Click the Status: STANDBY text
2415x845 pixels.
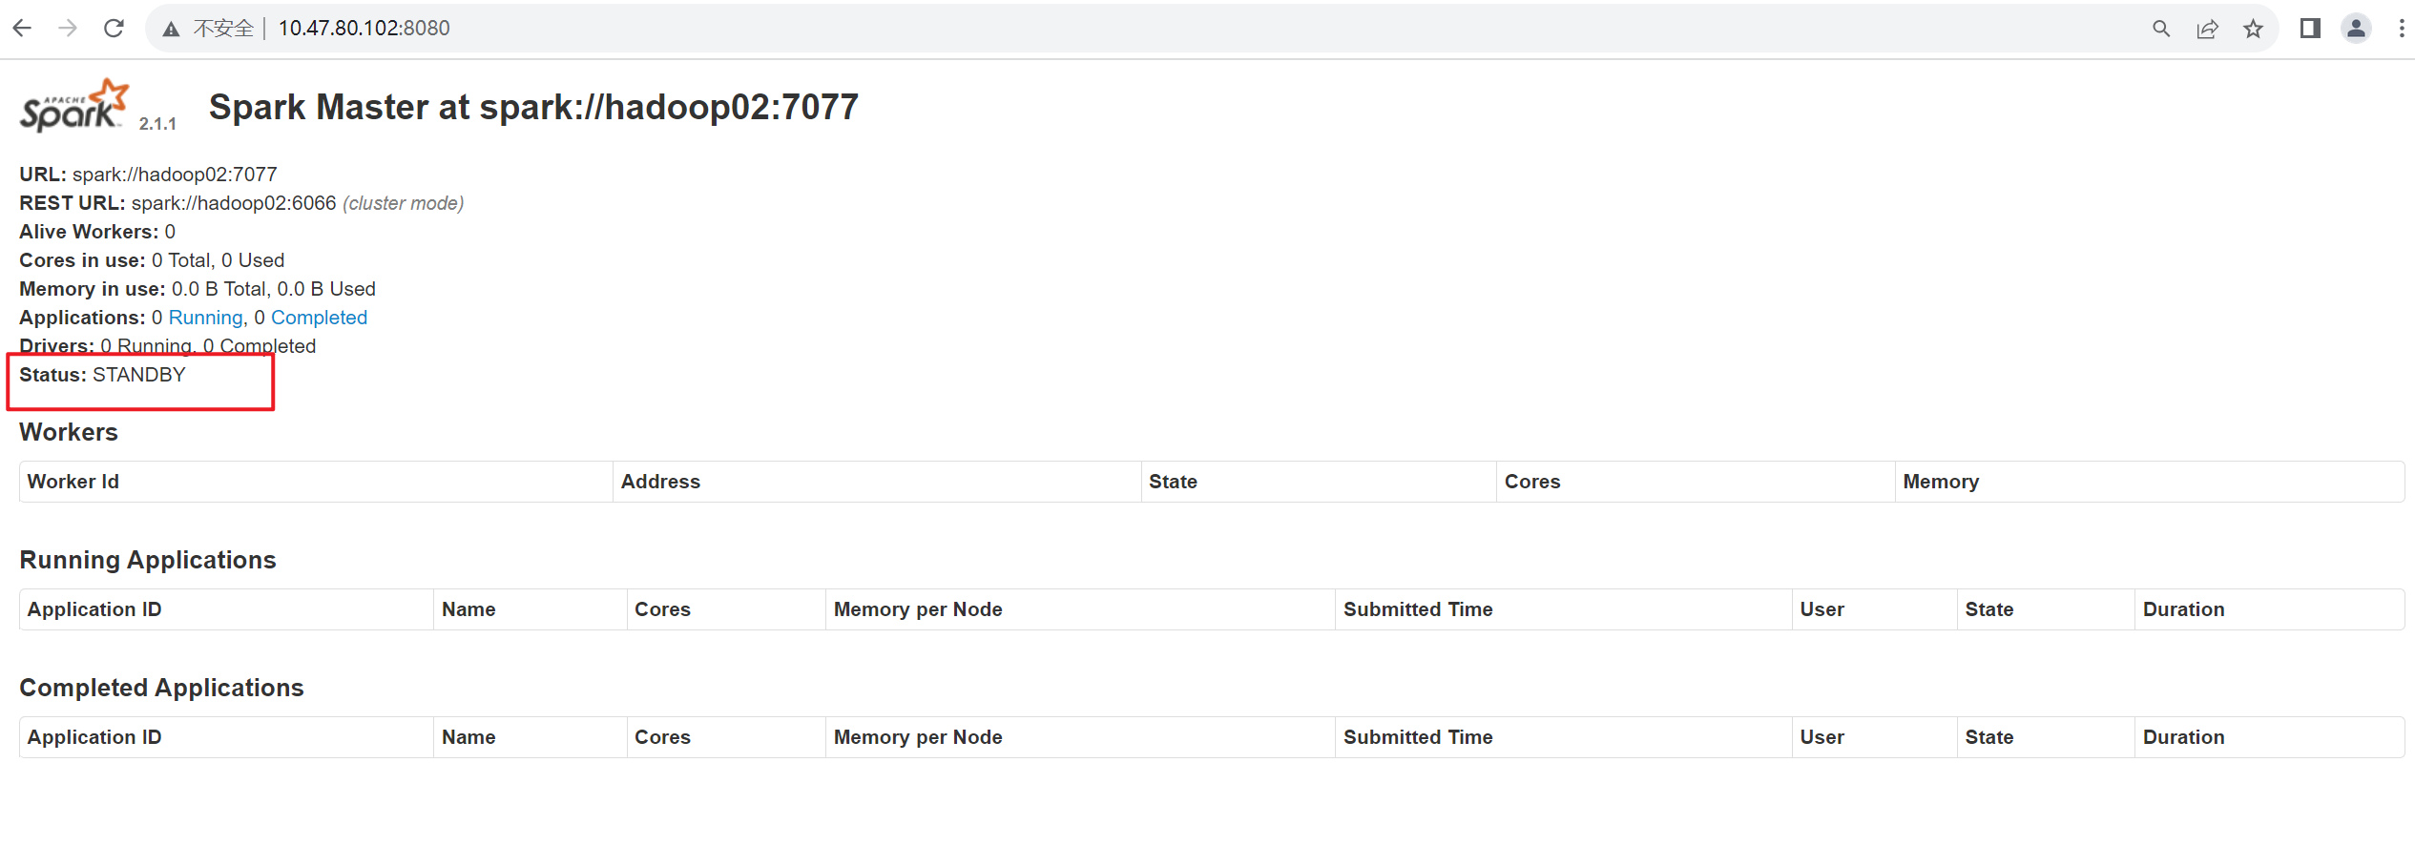tap(103, 375)
